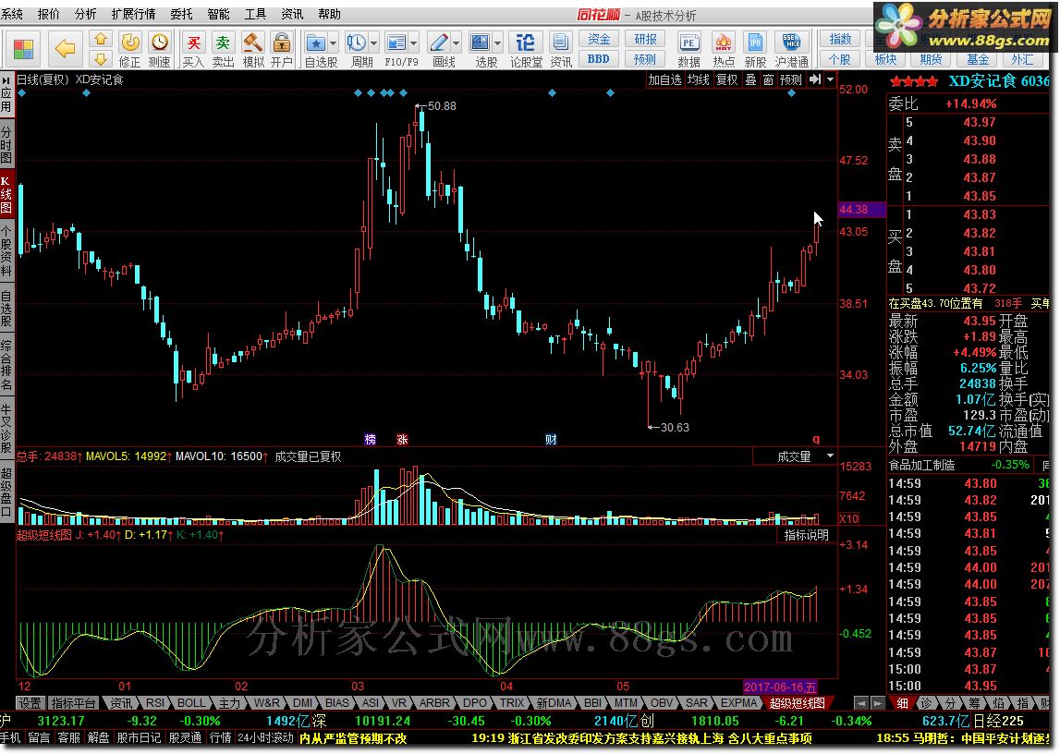Switch to the BOLL indicator tab
The height and width of the screenshot is (754, 1060).
191,703
